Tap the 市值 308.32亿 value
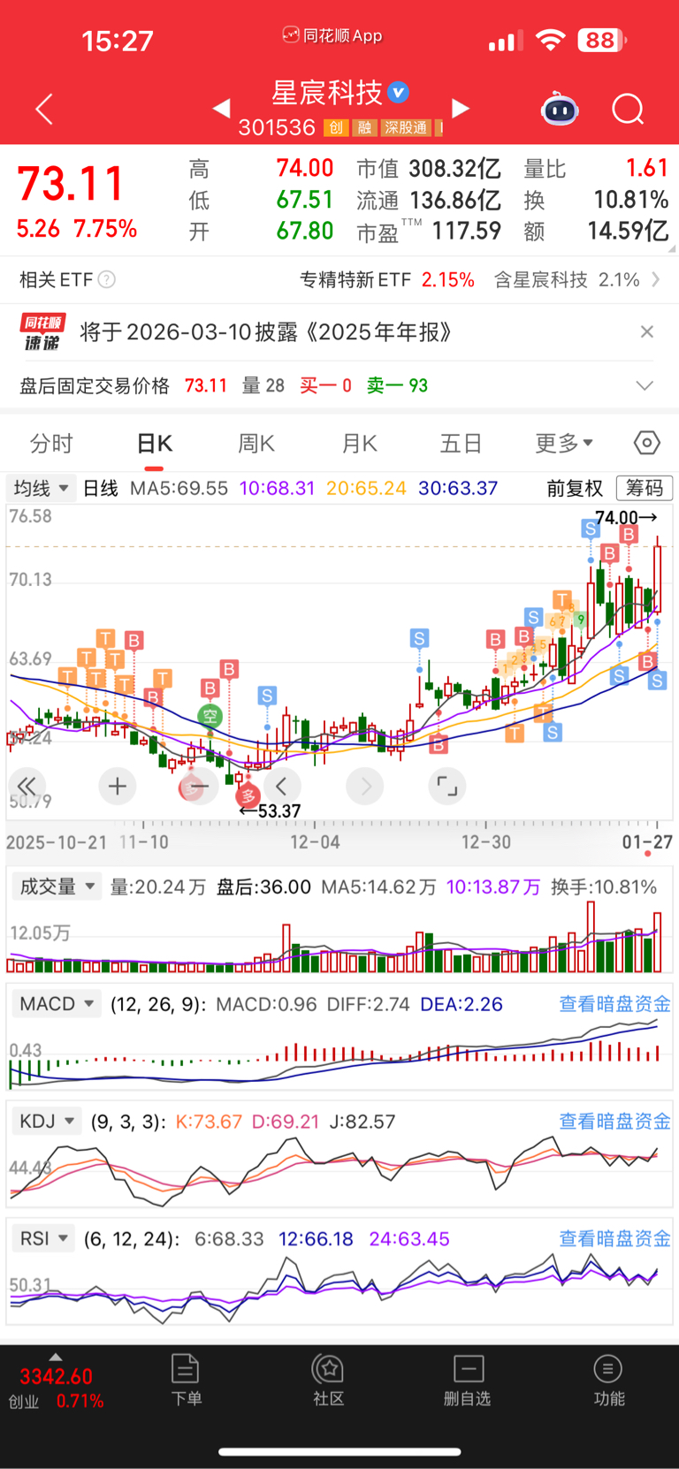This screenshot has height=1469, width=679. coord(429,168)
